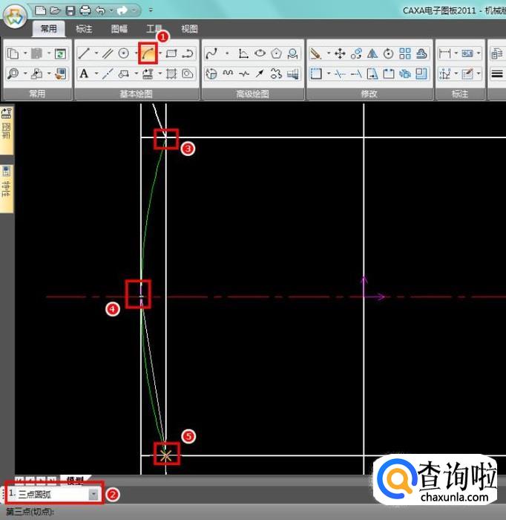Click the Print icon in quick access toolbar
The height and width of the screenshot is (520, 506).
tap(85, 10)
